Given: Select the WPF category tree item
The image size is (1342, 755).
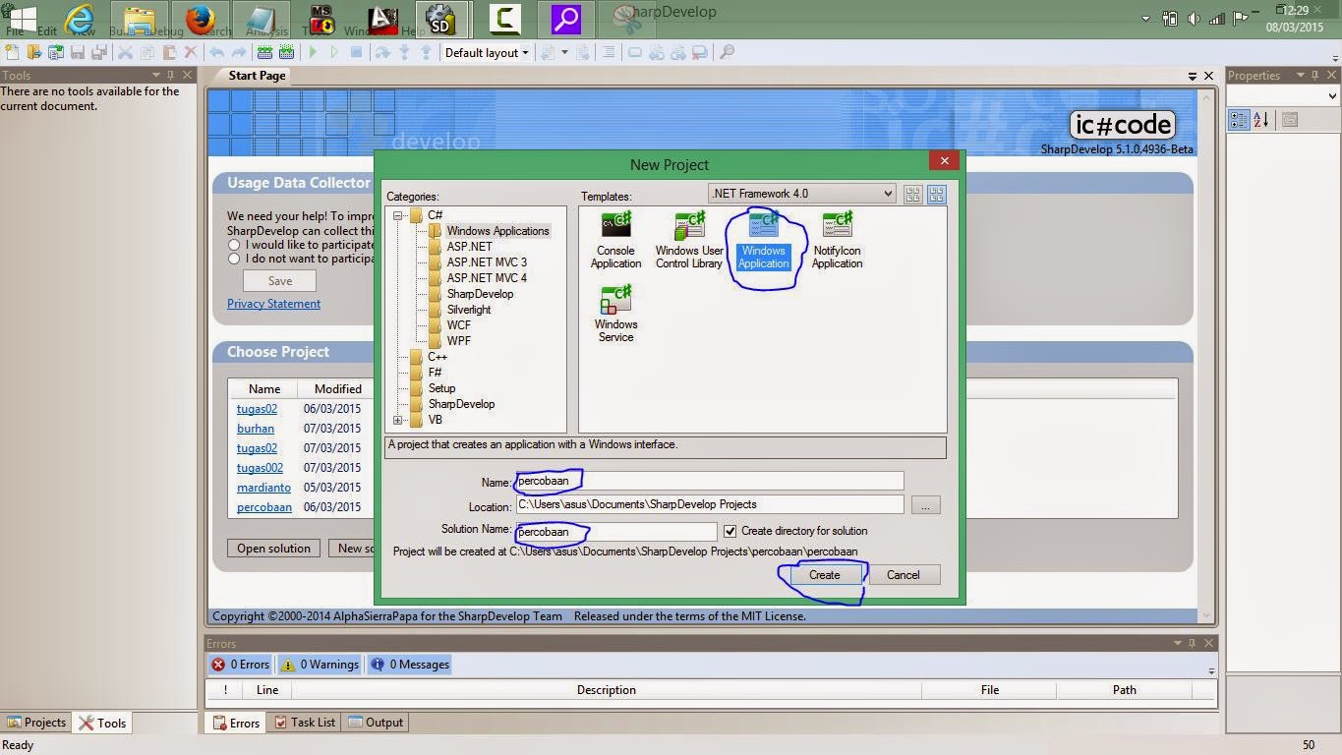Looking at the screenshot, I should pos(458,341).
